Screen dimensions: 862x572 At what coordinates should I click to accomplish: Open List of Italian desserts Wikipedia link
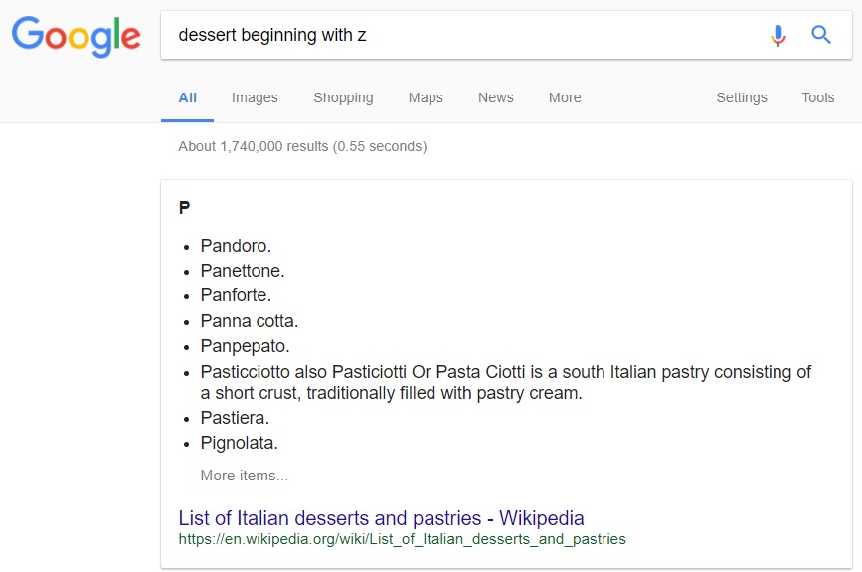381,518
